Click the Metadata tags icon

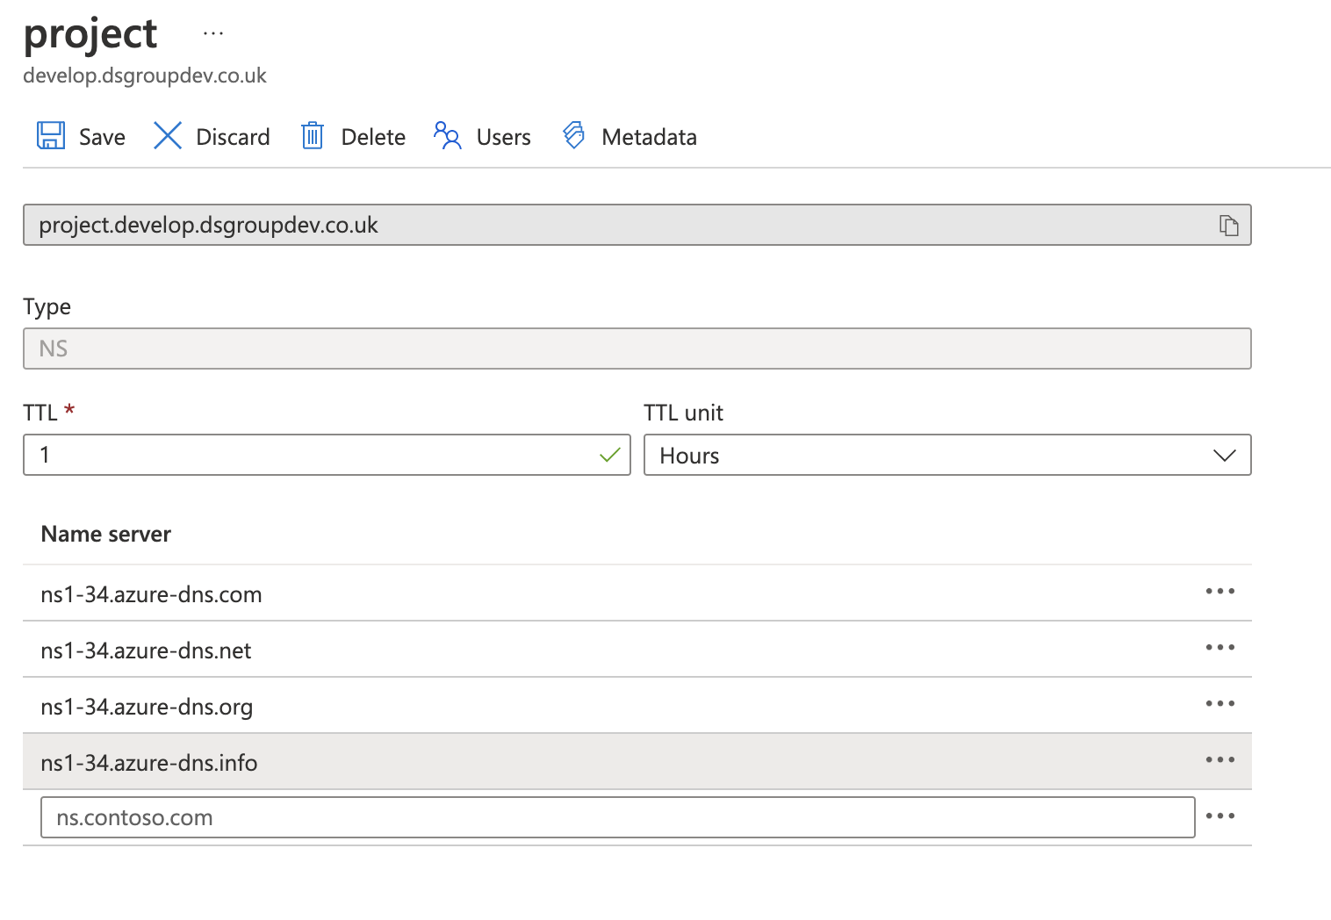point(572,135)
